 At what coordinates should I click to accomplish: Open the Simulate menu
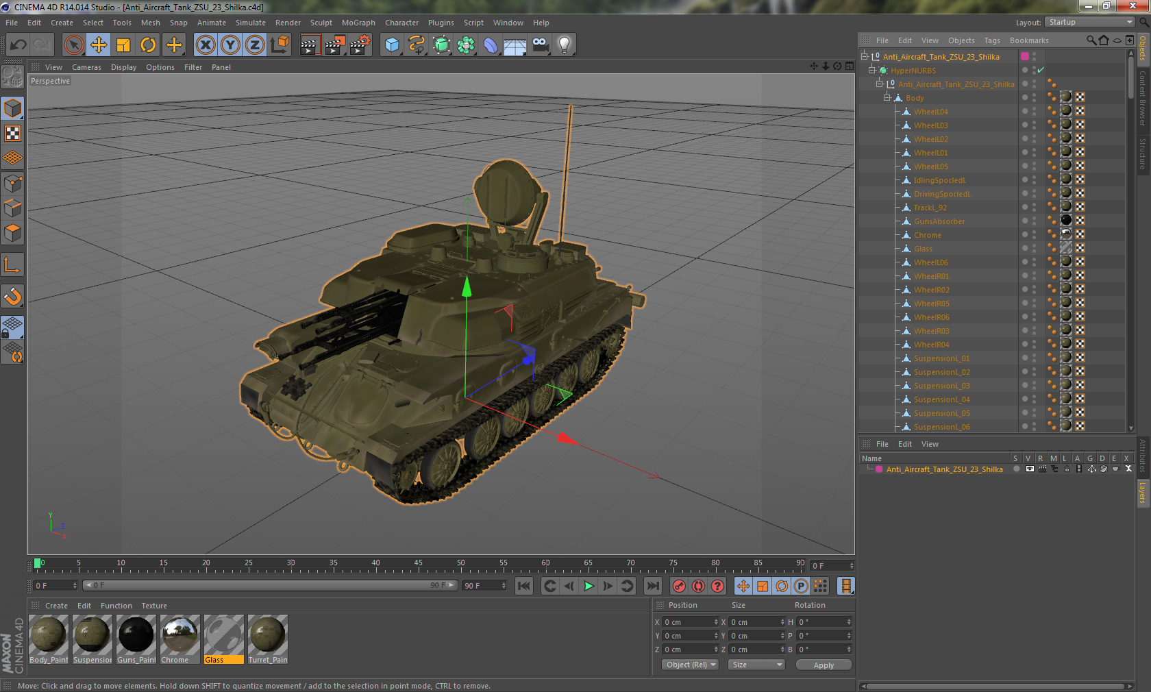coord(251,23)
